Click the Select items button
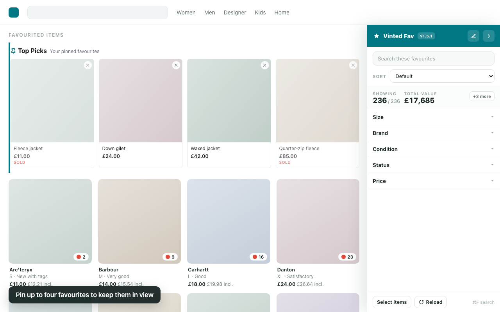Viewport: 500px width, 312px height. click(x=392, y=302)
